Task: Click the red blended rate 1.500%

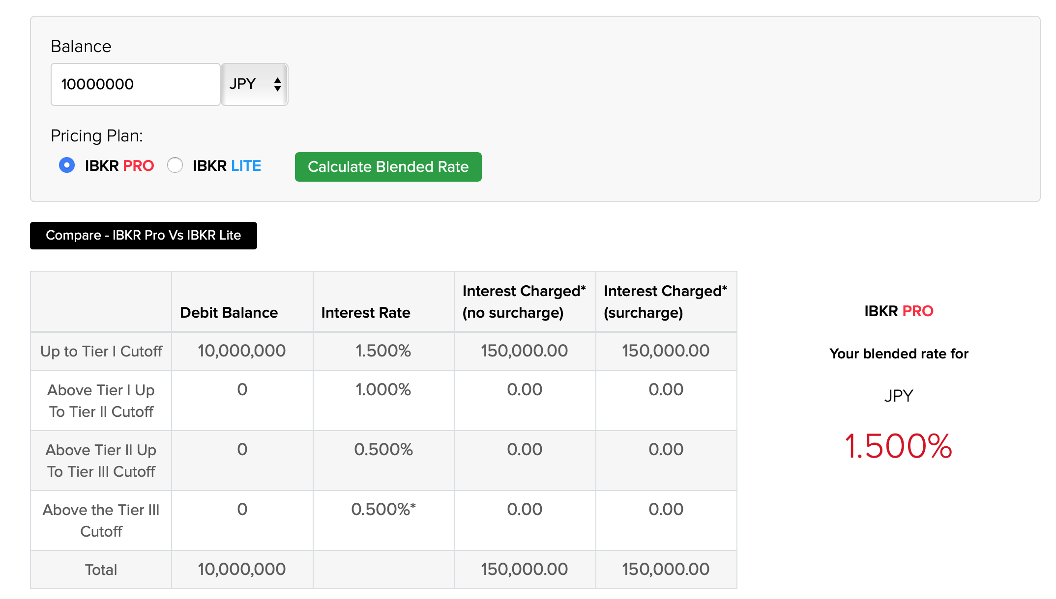Action: click(x=899, y=447)
